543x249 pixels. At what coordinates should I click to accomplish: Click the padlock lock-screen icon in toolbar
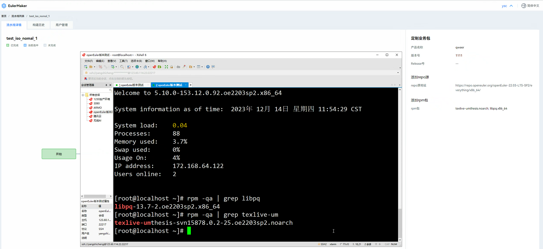coord(171,67)
